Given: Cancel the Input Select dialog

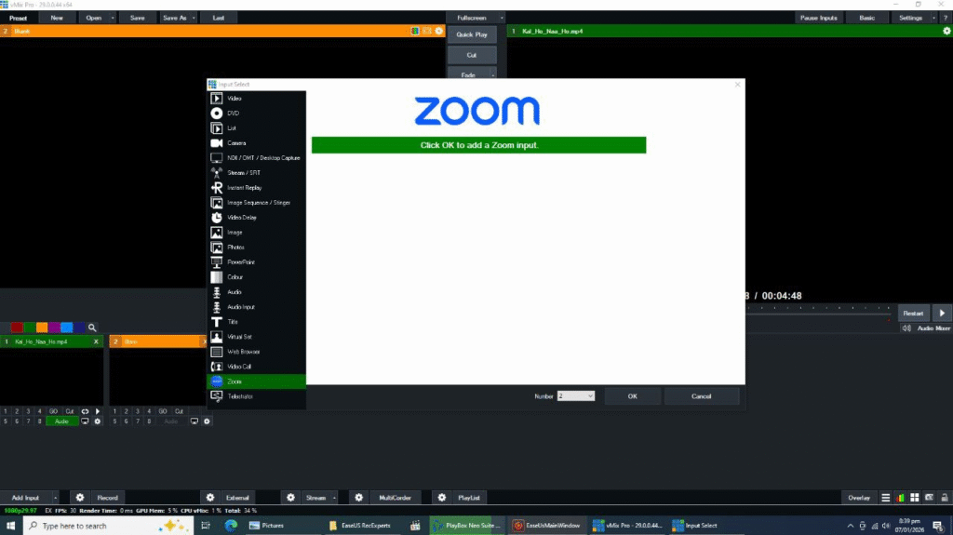Looking at the screenshot, I should [x=701, y=396].
